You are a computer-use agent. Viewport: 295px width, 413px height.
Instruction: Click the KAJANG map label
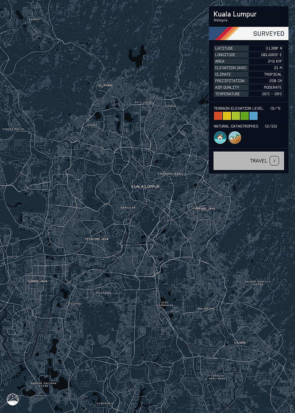[x=240, y=343]
